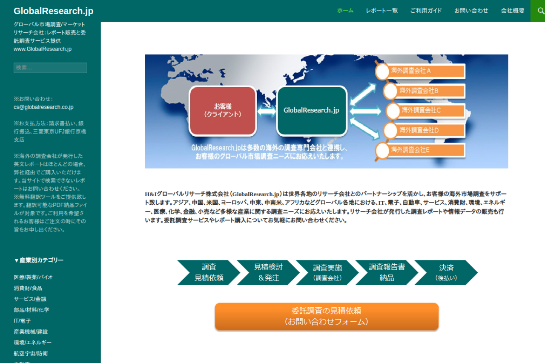Go to the GlobalResearch.jp site title

pyautogui.click(x=54, y=11)
